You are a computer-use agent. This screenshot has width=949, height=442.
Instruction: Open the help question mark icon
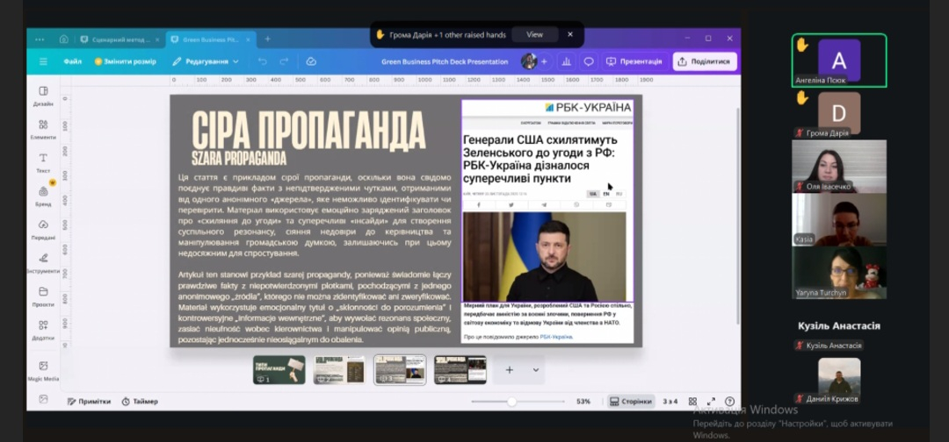pos(730,402)
